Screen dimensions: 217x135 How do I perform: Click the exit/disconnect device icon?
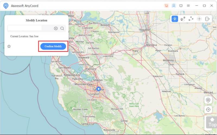click(x=207, y=19)
